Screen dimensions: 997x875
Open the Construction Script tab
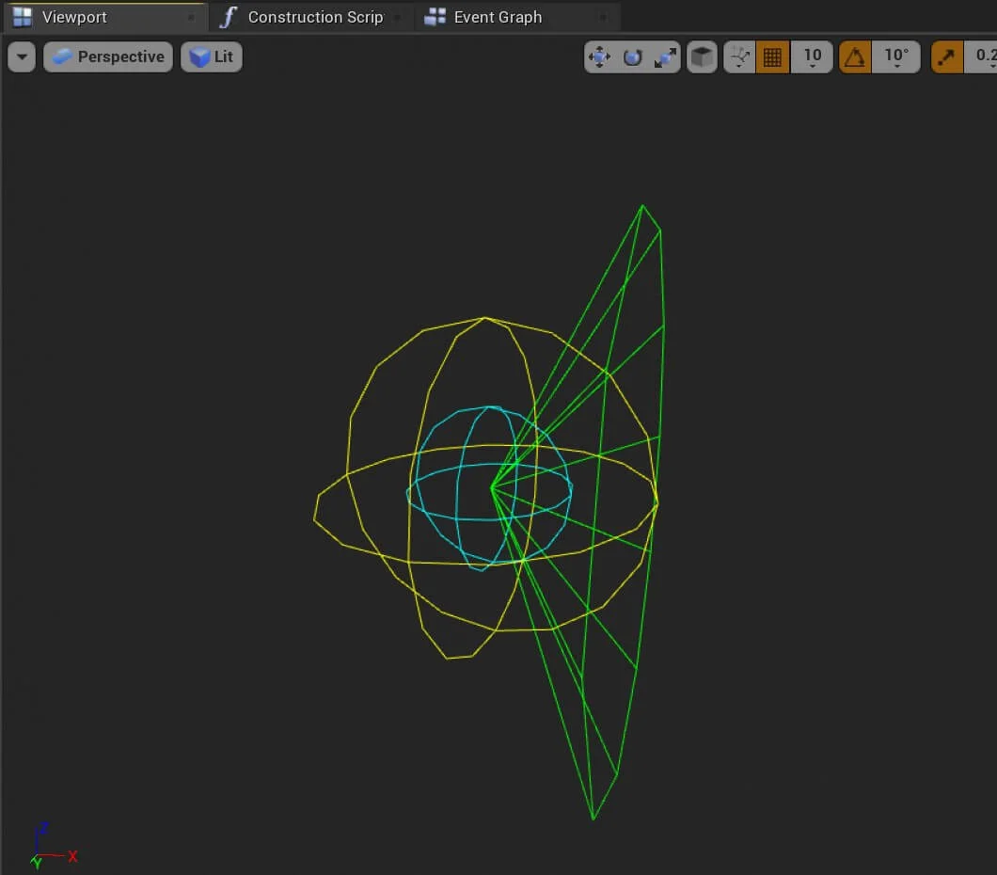(311, 17)
